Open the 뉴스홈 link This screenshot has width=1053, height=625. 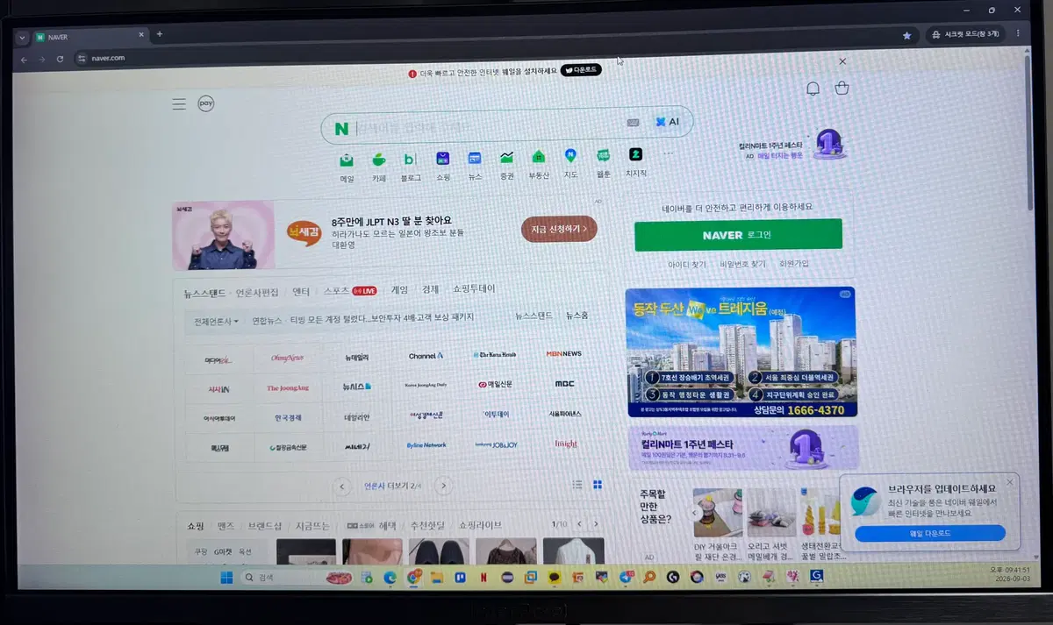(x=577, y=316)
